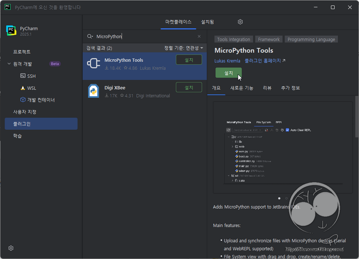Open the 리뷰 tab
The image size is (359, 259).
click(x=267, y=88)
